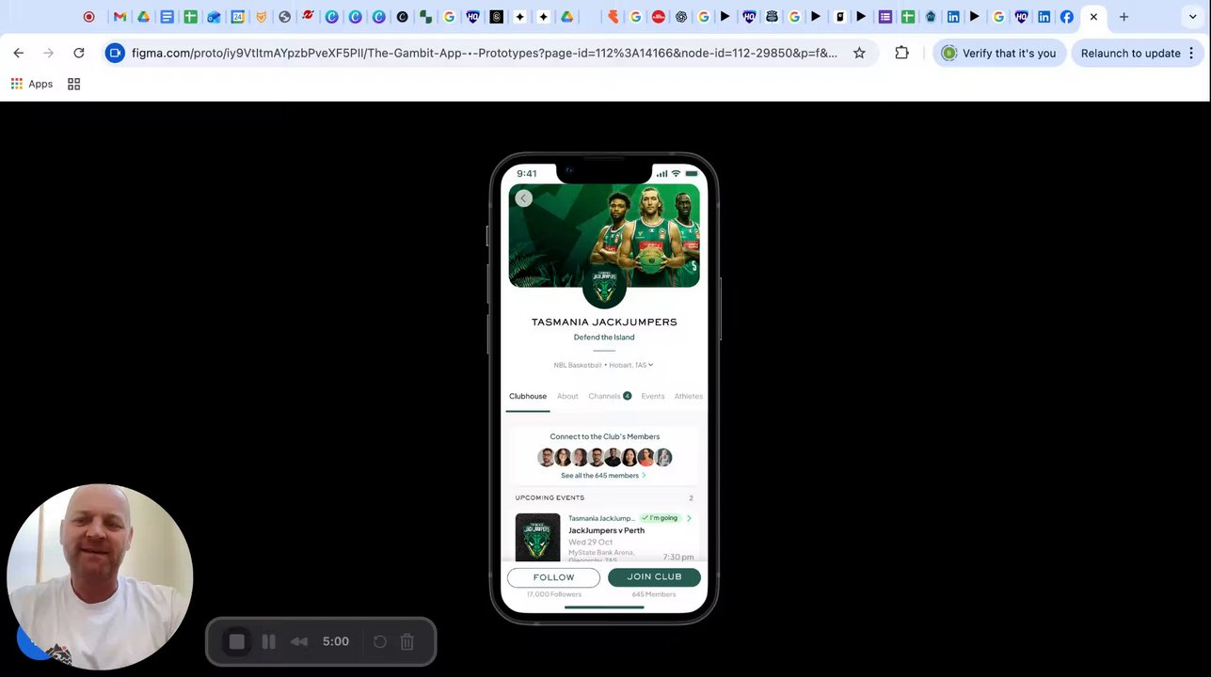
Task: Select the About tab
Action: pos(567,396)
